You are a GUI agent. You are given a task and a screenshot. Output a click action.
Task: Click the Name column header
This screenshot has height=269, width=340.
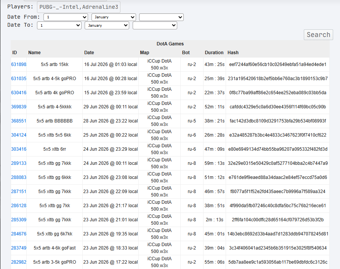34,53
